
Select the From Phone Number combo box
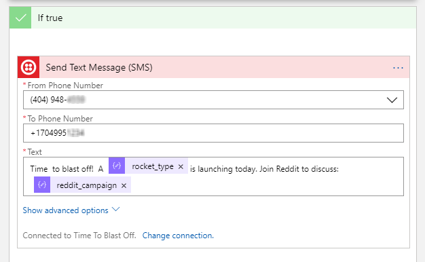213,100
